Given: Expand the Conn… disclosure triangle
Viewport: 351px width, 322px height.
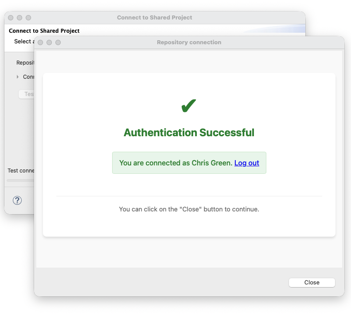Looking at the screenshot, I should (18, 77).
